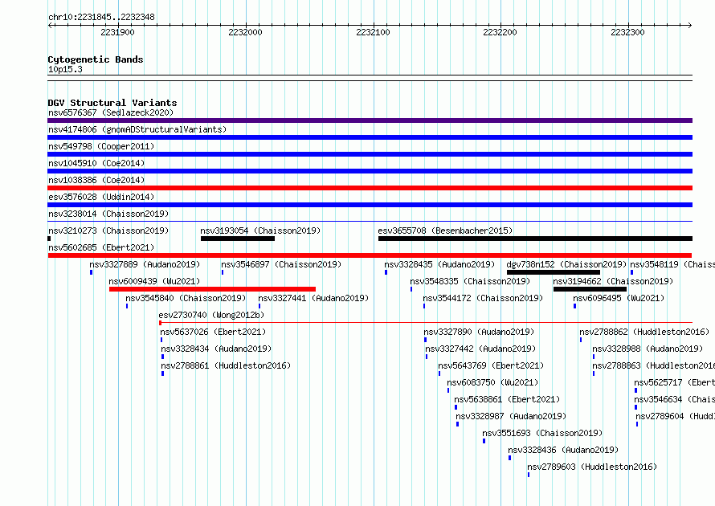
Task: Open esv2730740 (Wong2012b) label
Action: 211,315
